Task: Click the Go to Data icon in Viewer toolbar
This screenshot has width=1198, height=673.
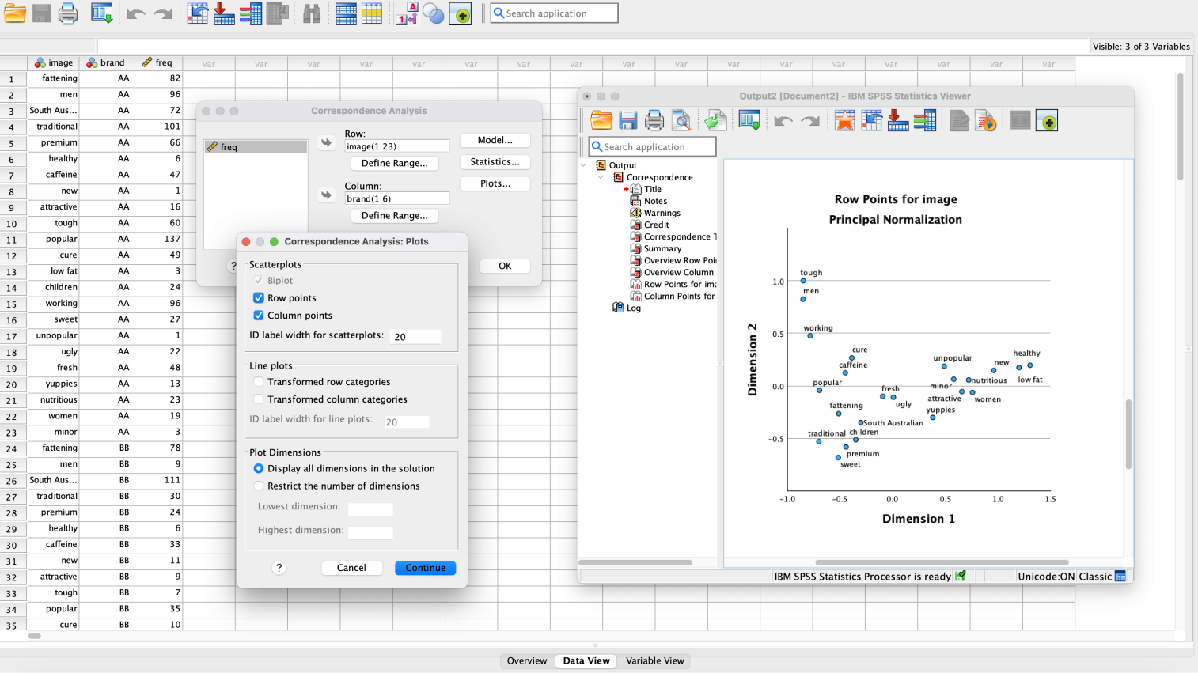Action: [845, 121]
